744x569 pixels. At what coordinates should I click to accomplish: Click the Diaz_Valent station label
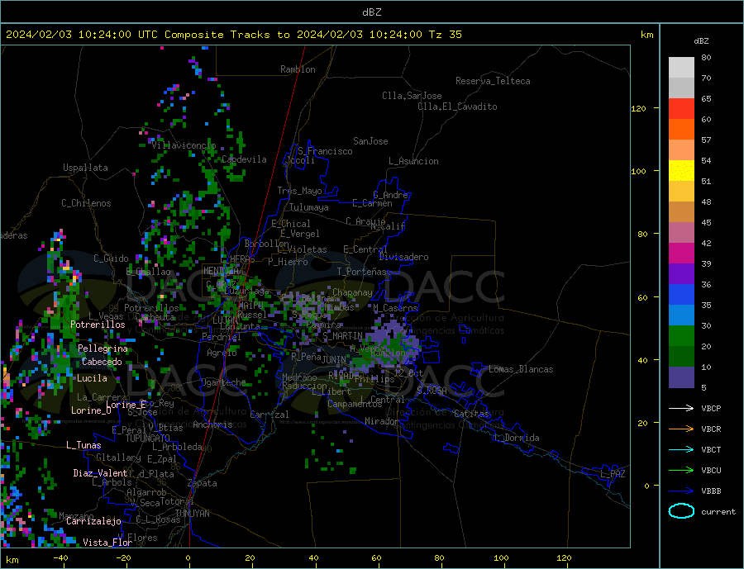tap(101, 473)
